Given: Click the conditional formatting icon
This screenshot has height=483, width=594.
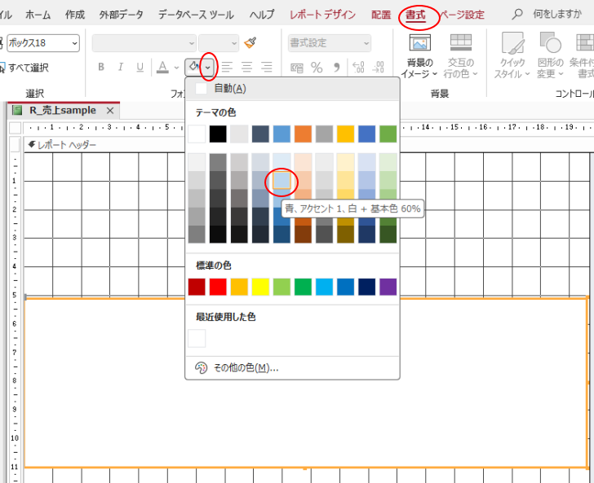Looking at the screenshot, I should pyautogui.click(x=583, y=42).
